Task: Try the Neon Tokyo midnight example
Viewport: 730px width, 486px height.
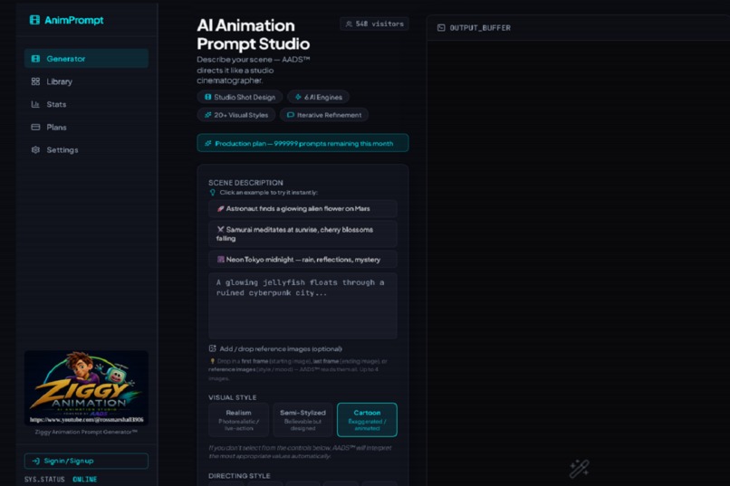Action: click(x=303, y=260)
